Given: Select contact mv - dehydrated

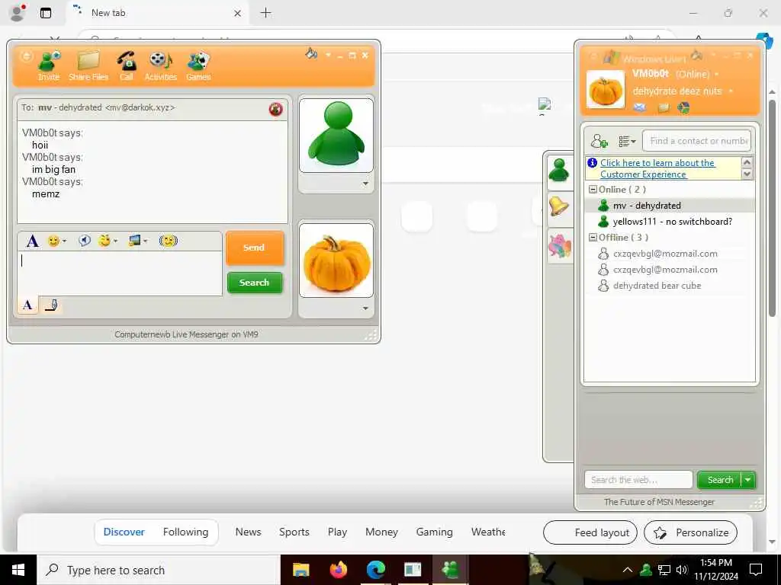Looking at the screenshot, I should tap(669, 206).
